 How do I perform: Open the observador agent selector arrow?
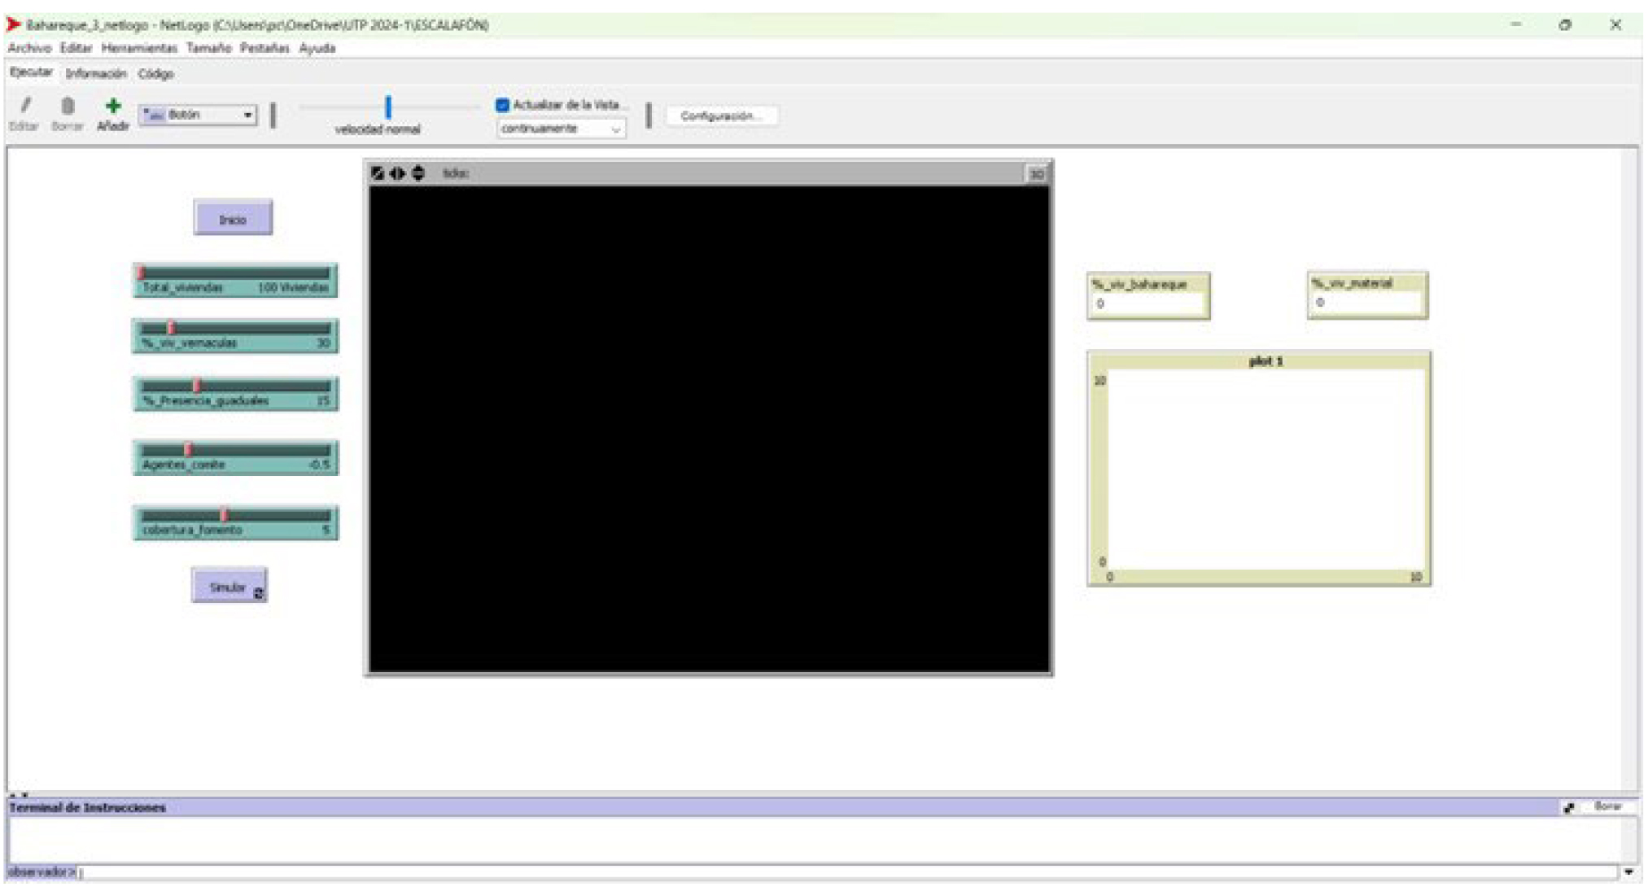pos(1628,872)
